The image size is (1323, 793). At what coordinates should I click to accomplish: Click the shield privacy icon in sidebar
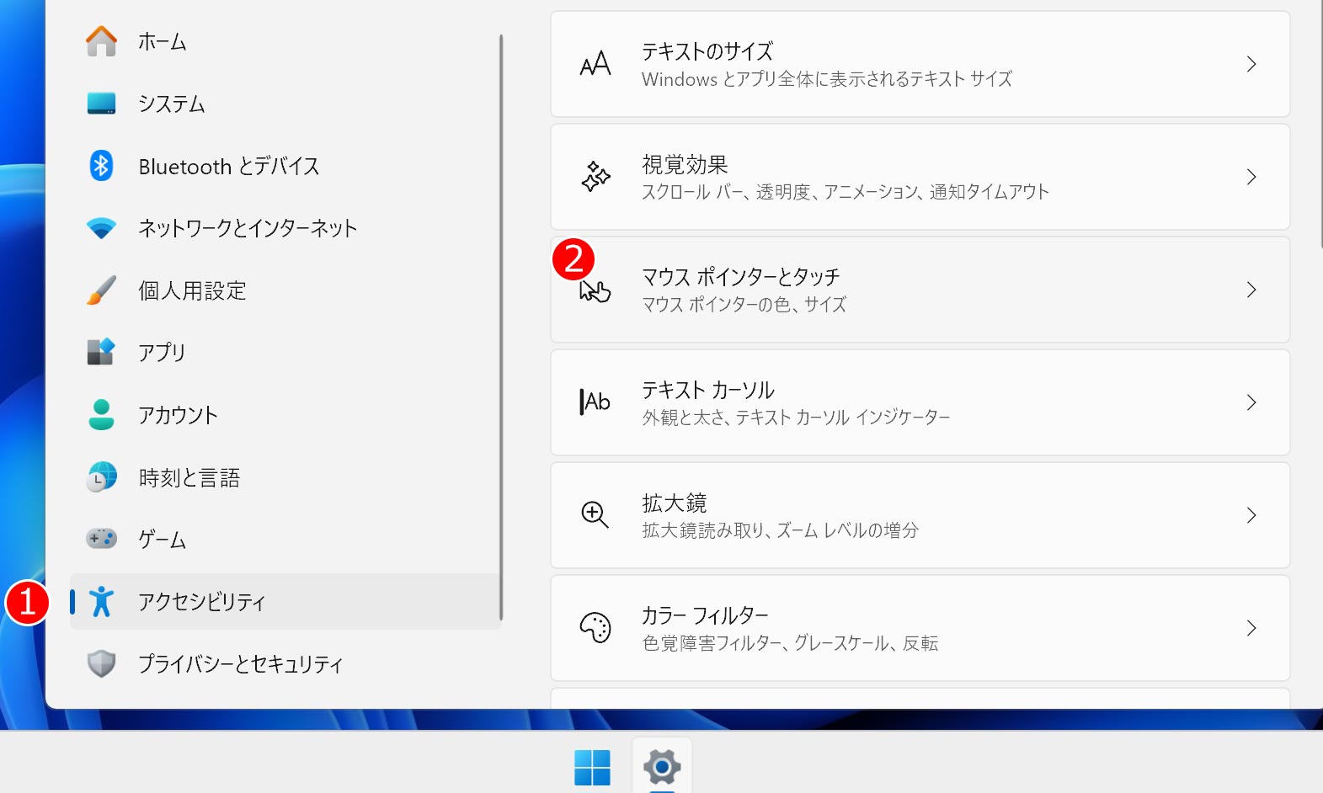(101, 663)
